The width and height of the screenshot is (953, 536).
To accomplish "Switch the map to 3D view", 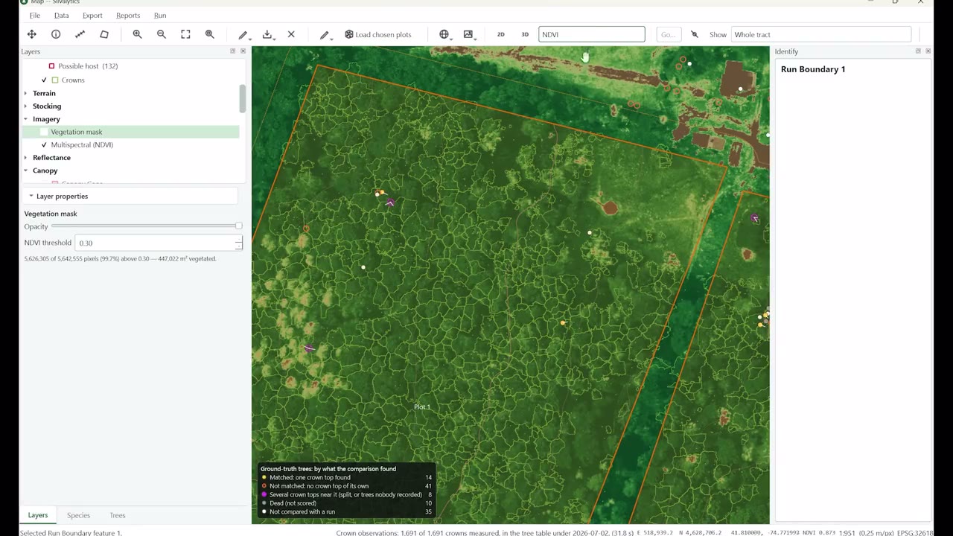I will click(x=525, y=34).
